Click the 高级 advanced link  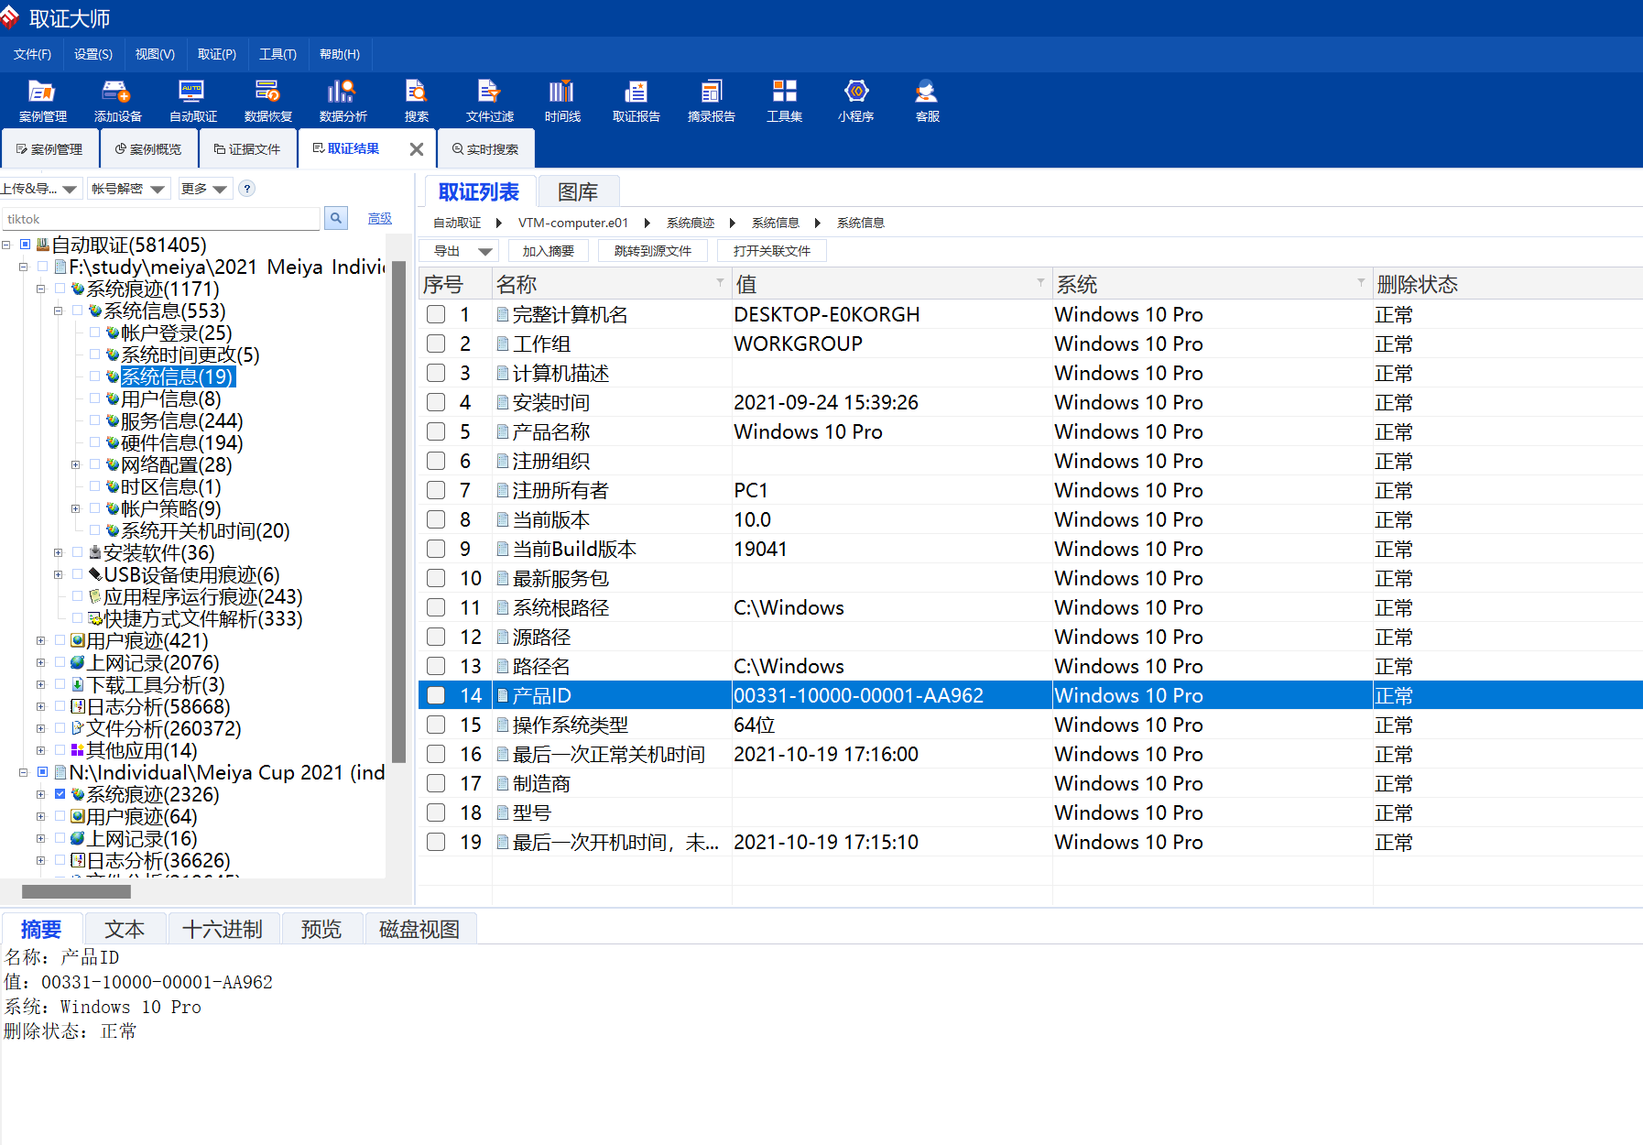(379, 219)
